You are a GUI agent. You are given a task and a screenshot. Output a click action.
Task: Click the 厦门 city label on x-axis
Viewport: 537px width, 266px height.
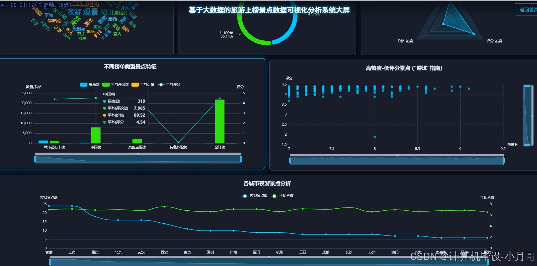(257, 252)
